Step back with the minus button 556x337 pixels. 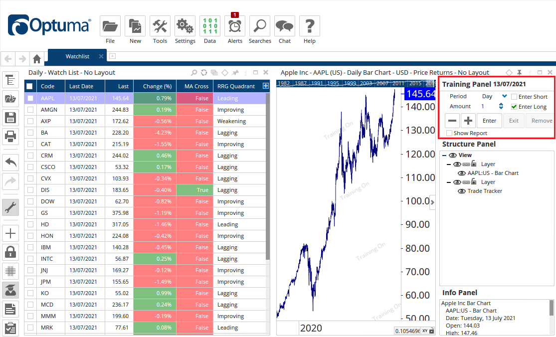(x=452, y=121)
